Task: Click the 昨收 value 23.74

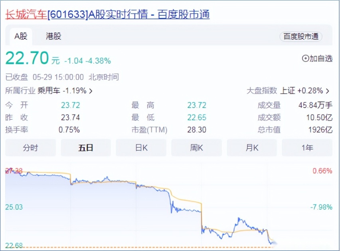Action: [71, 118]
